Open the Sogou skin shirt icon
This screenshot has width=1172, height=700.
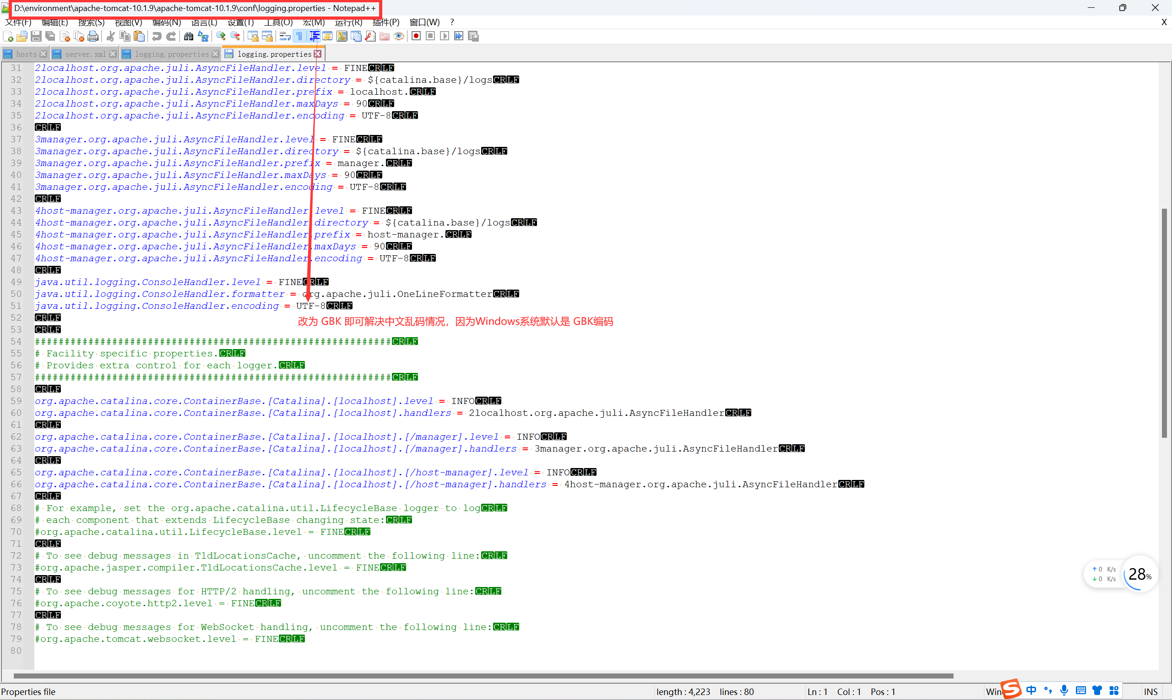tap(1097, 690)
